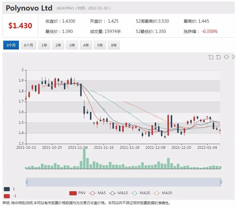Click the 2021-11-04 x-axis label

pyautogui.click(x=78, y=148)
